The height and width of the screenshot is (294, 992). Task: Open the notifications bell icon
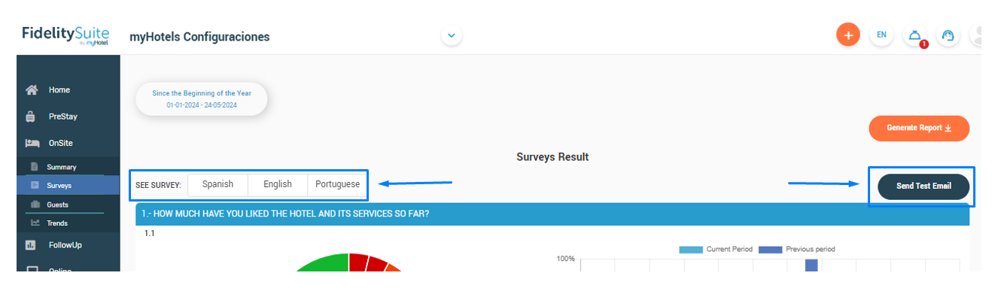(x=914, y=35)
